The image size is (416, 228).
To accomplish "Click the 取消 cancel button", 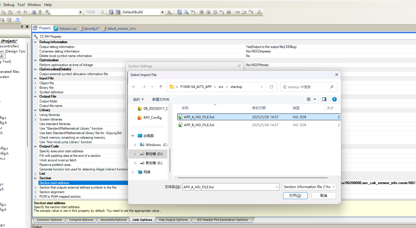I will 324,196.
